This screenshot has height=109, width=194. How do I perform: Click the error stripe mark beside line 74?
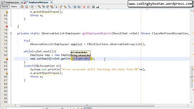(193, 33)
